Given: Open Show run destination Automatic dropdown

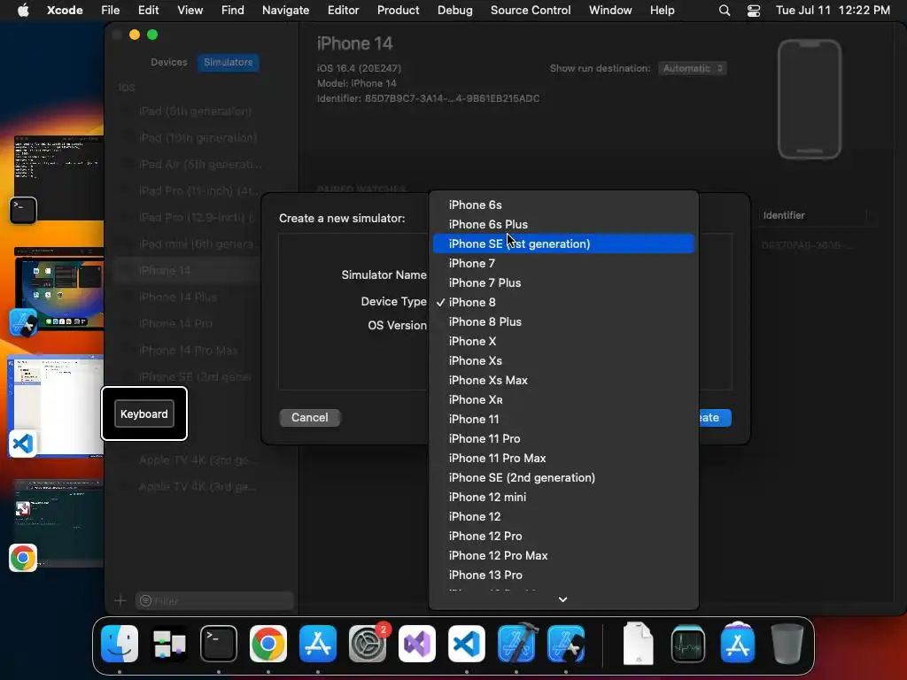Looking at the screenshot, I should tap(693, 68).
